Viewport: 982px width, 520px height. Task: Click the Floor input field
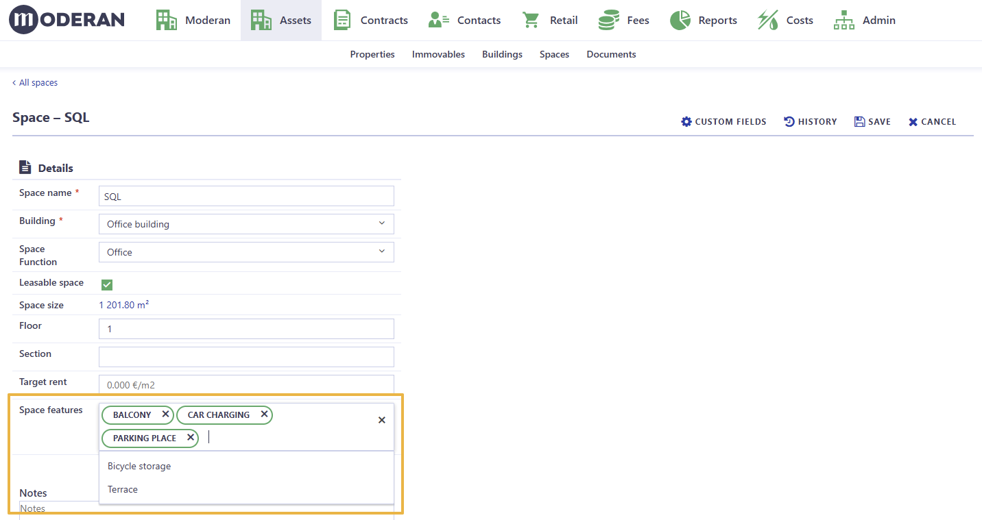point(246,329)
